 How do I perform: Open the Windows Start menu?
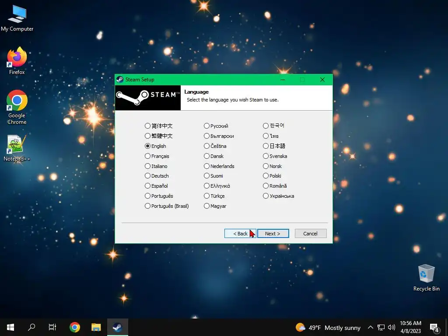pos(10,327)
